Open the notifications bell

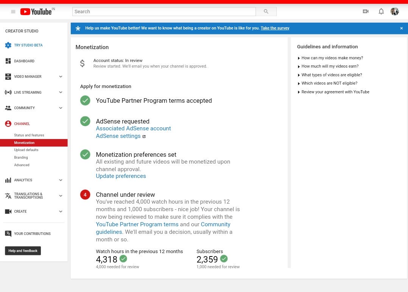381,11
